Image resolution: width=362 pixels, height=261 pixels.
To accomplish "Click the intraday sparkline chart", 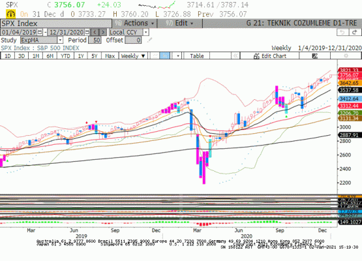I will [x=157, y=5].
